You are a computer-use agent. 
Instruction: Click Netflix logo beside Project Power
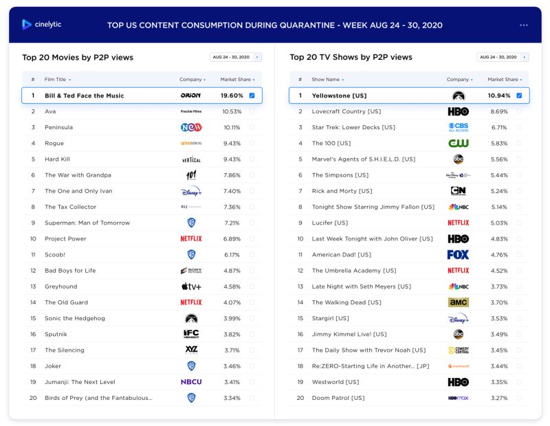(x=191, y=239)
